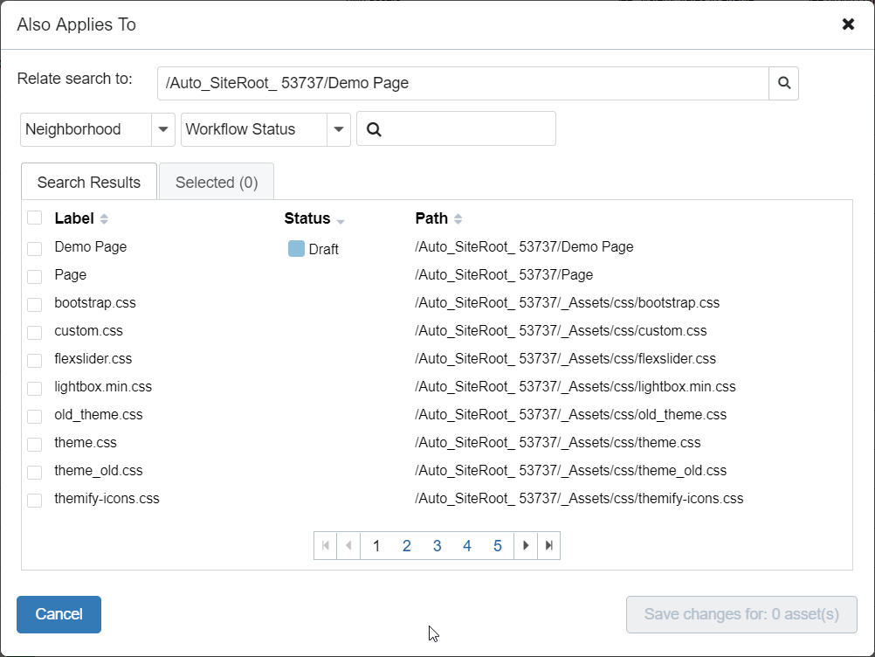Click the Cancel button
The width and height of the screenshot is (875, 657).
pos(59,614)
